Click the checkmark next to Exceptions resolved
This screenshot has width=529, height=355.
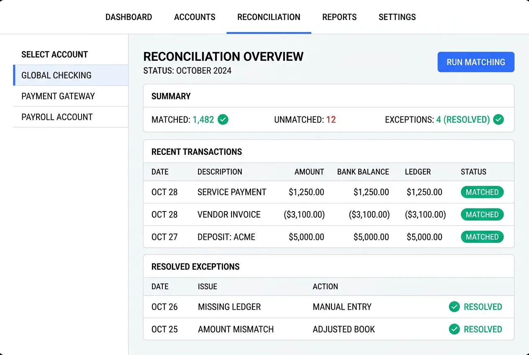pyautogui.click(x=498, y=120)
